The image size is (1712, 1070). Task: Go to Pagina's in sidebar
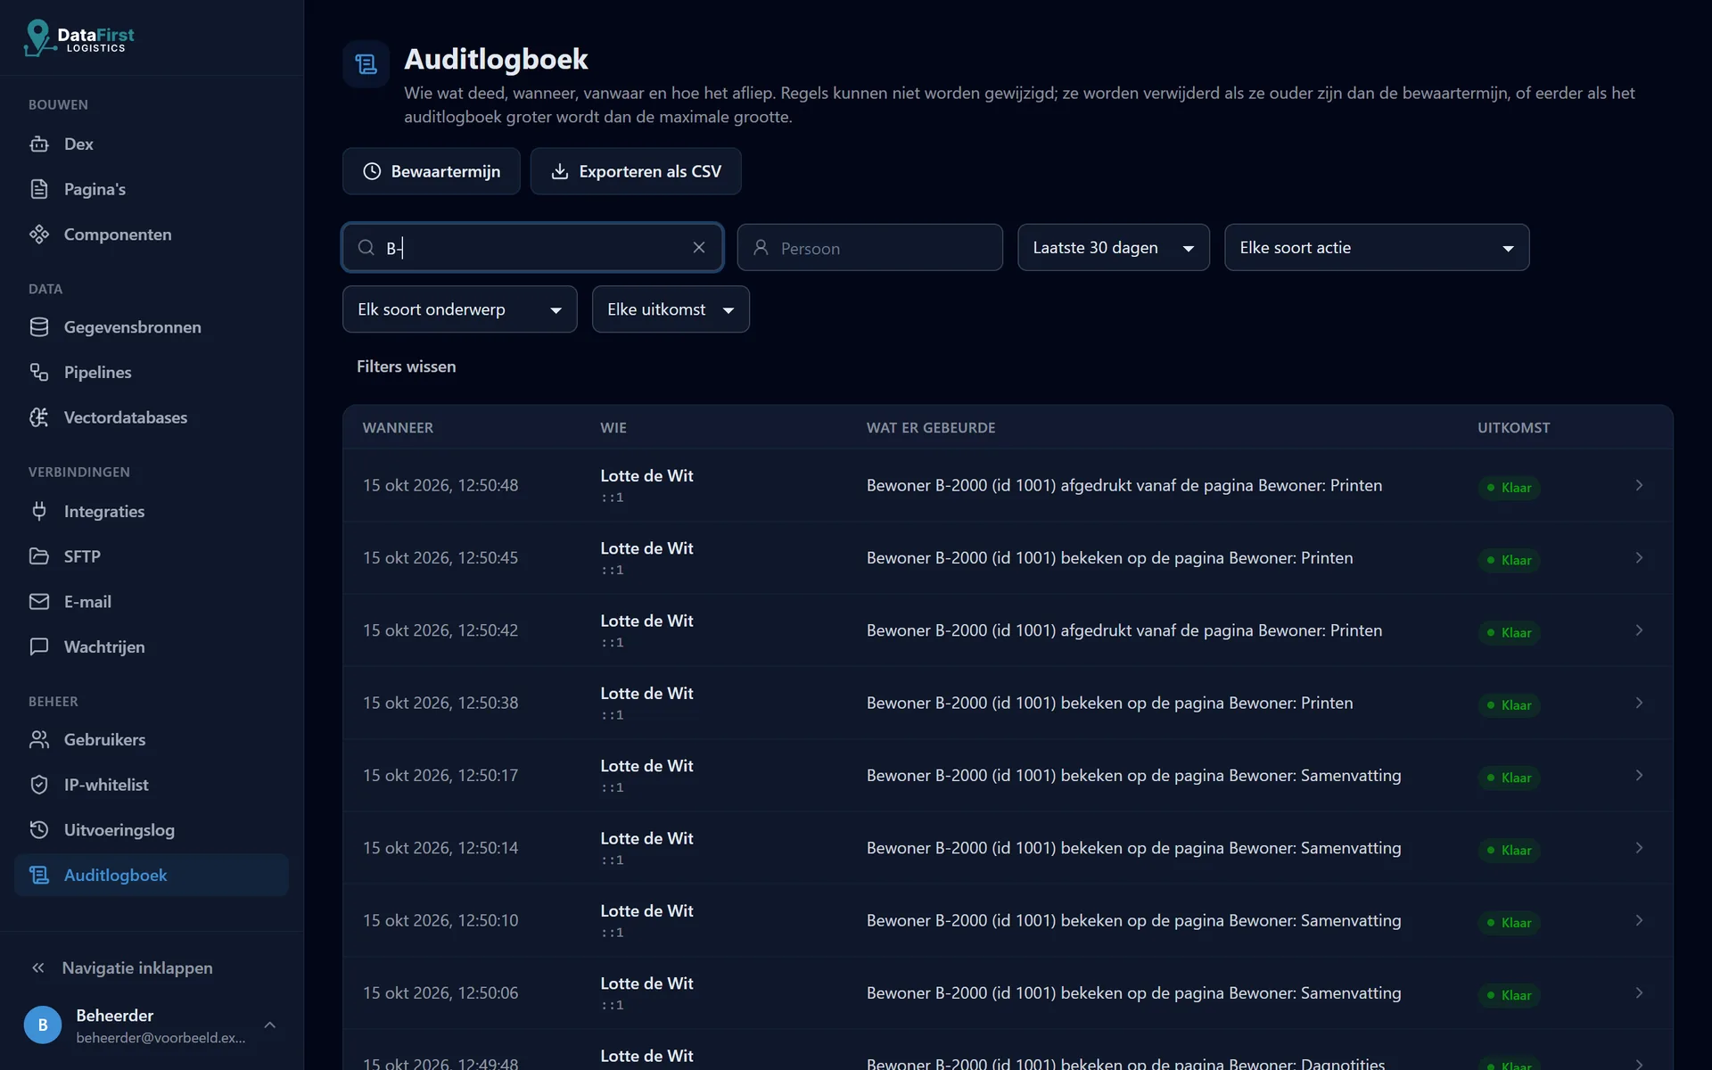152,189
